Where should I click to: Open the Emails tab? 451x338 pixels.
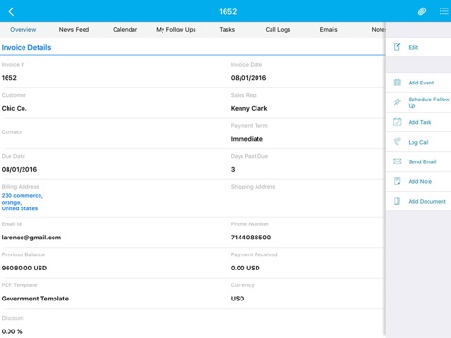tap(329, 30)
